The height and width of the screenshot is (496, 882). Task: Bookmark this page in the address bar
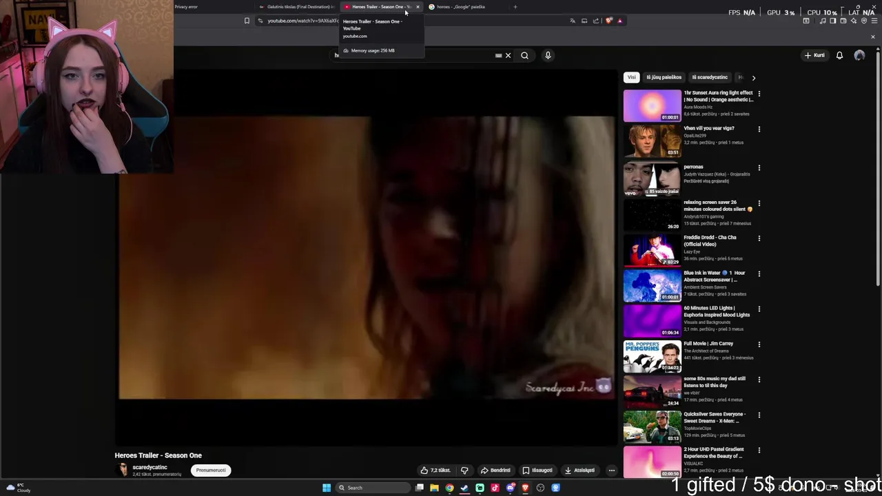[247, 21]
